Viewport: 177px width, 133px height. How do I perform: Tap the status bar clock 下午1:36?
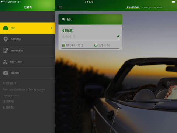point(88,2)
